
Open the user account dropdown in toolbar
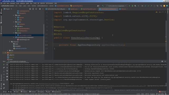[x=98, y=6]
